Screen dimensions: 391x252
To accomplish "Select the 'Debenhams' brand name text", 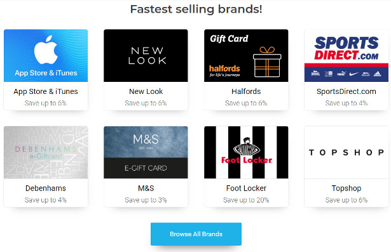I will coord(46,189).
